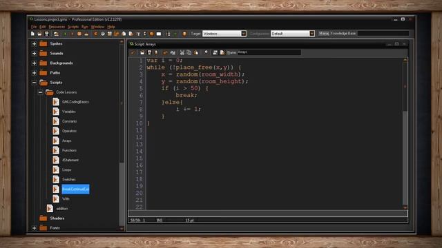Viewport: 442px width, 248px height.
Task: Open find with the magnifier icon
Action: tap(206, 52)
